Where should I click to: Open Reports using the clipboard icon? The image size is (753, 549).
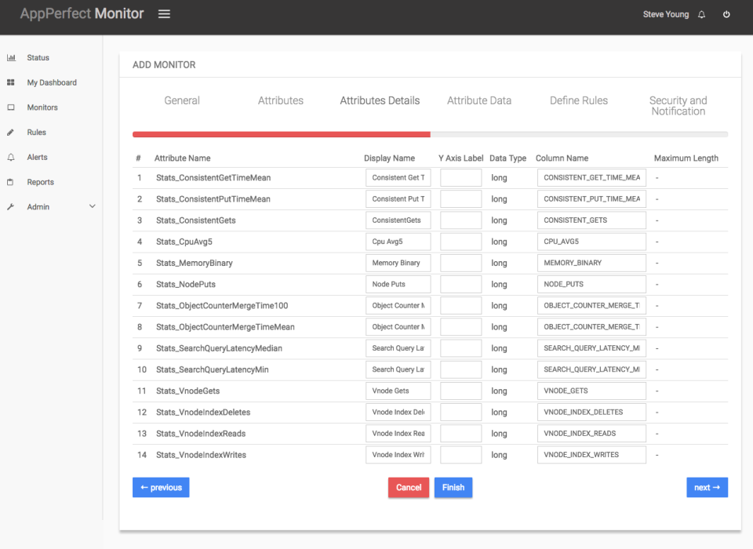tap(11, 181)
